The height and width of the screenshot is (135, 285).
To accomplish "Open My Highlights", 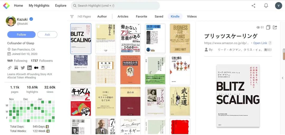I will point(39,6).
